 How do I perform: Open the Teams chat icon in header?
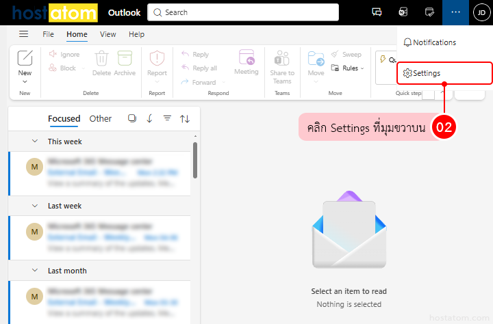click(377, 12)
